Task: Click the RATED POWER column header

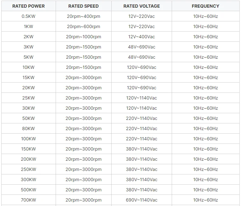Action: click(x=29, y=6)
